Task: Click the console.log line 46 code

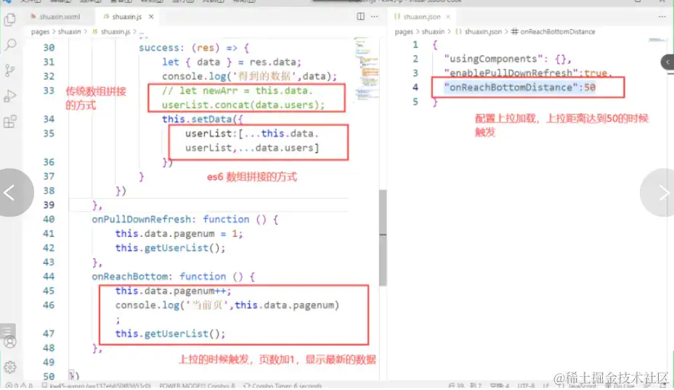Action: coord(227,305)
